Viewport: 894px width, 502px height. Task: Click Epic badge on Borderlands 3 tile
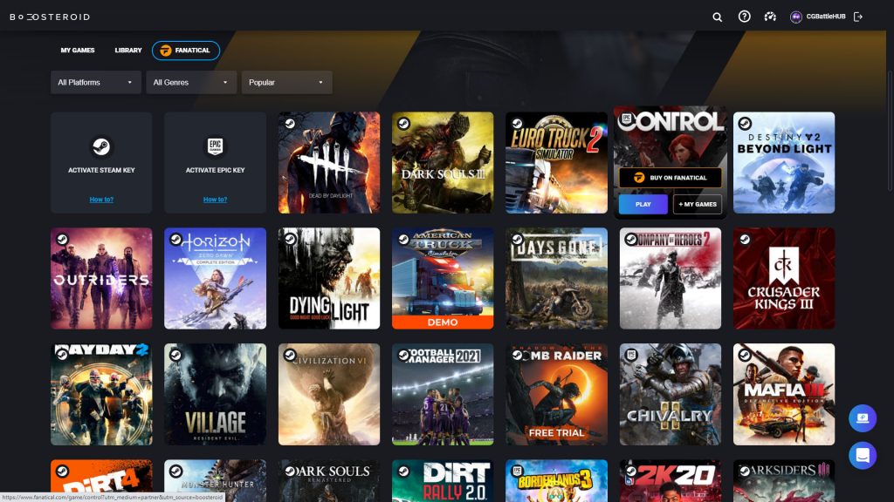click(517, 471)
